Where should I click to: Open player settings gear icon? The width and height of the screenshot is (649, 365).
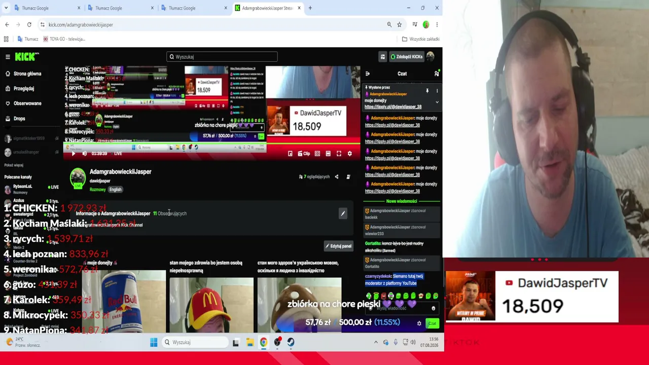[349, 154]
